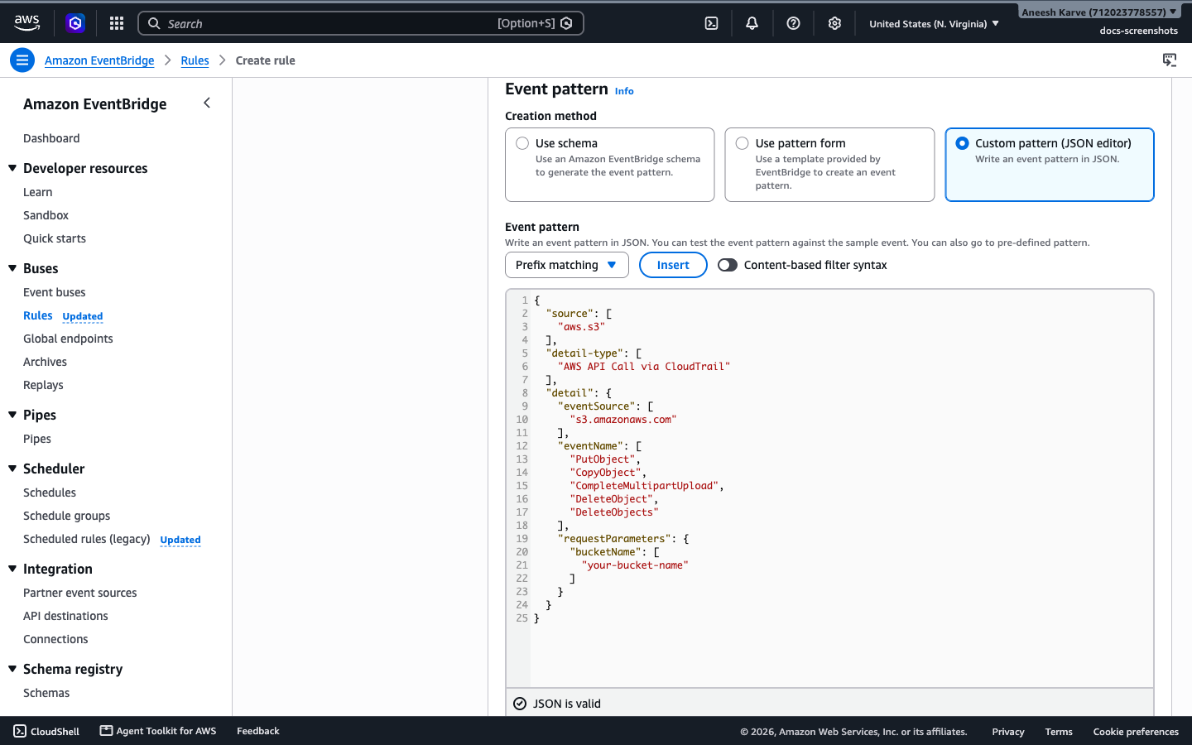The width and height of the screenshot is (1192, 745).
Task: Open Global endpoints page
Action: coord(68,339)
